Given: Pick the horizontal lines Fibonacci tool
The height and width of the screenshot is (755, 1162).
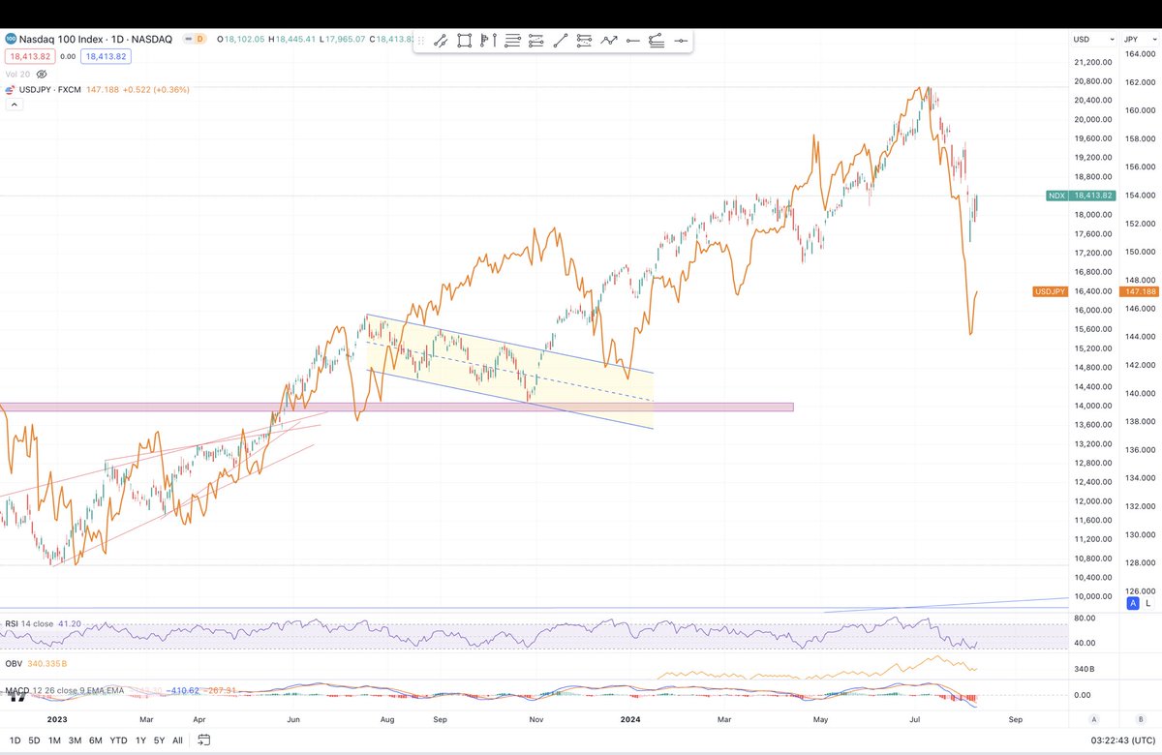Looking at the screenshot, I should [513, 40].
